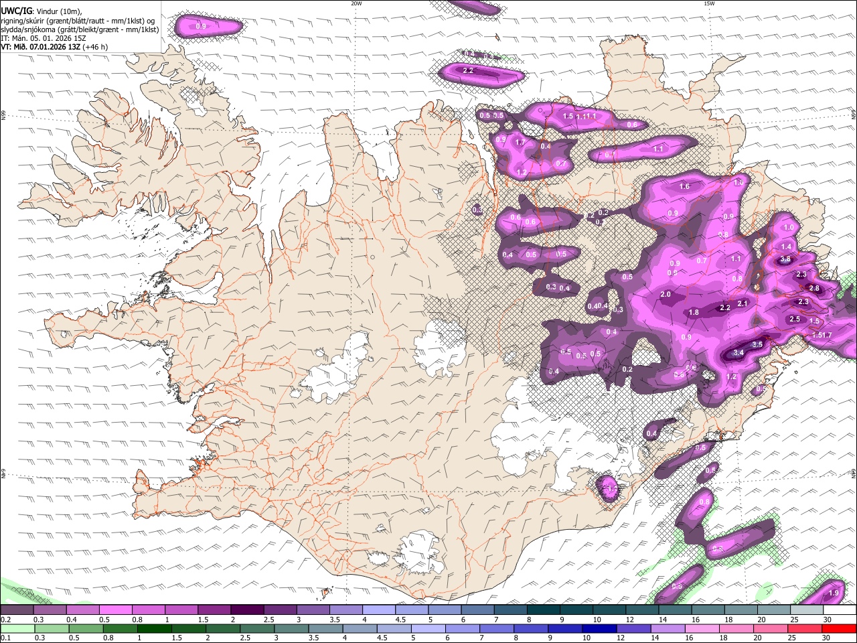Click the 'IT: Mán. 05. 01. 2026 15Z' line
Viewport: 857px width, 643px height.
coord(44,38)
